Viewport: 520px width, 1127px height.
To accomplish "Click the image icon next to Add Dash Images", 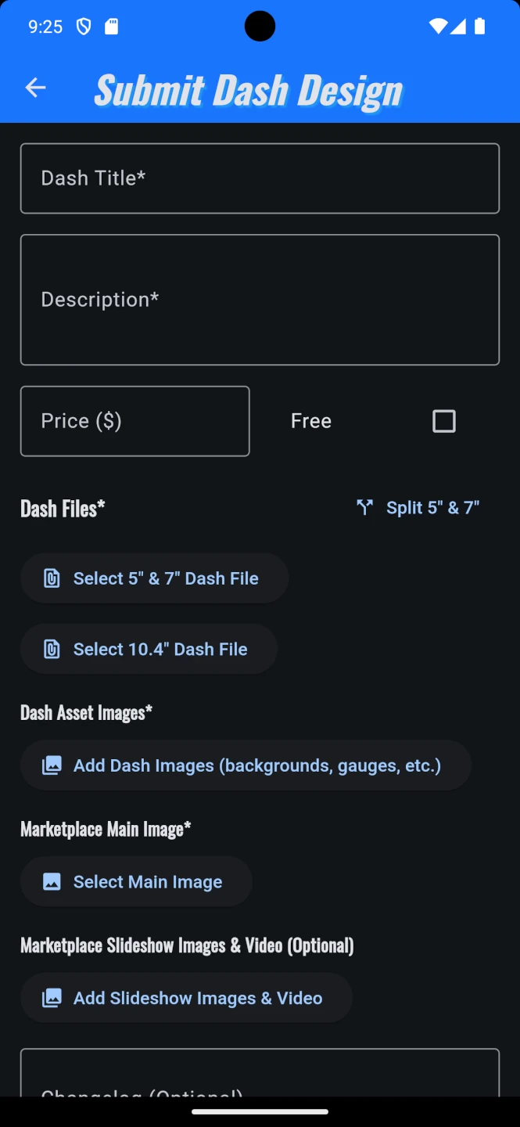I will coord(52,765).
